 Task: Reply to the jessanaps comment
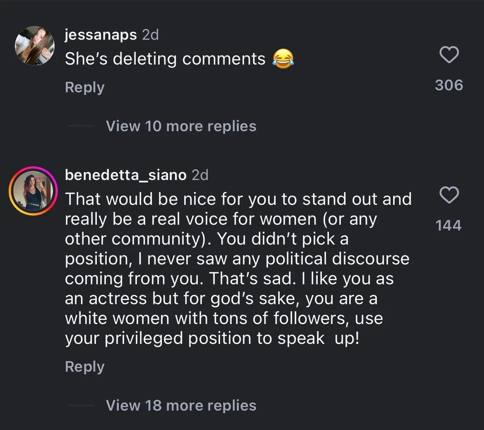coord(84,87)
